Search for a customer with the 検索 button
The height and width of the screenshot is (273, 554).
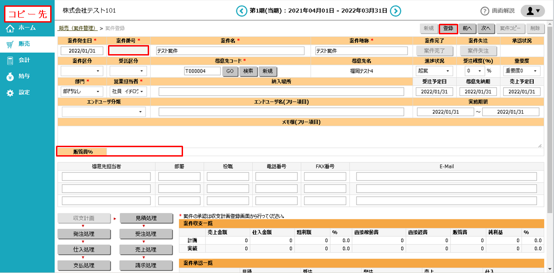(249, 71)
